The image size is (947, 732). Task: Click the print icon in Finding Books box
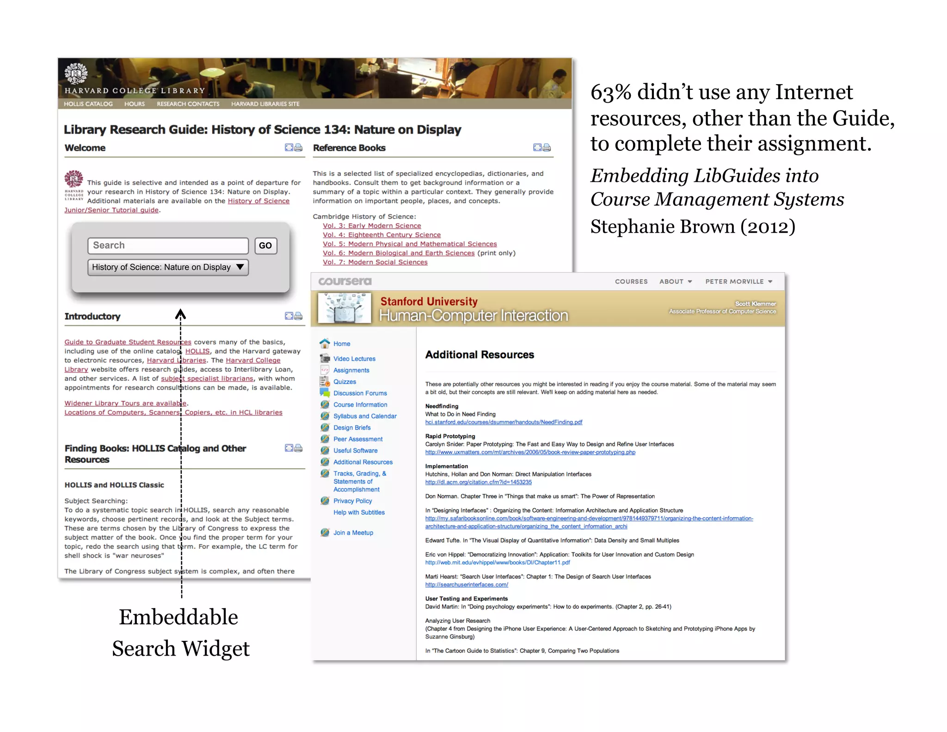coord(299,447)
